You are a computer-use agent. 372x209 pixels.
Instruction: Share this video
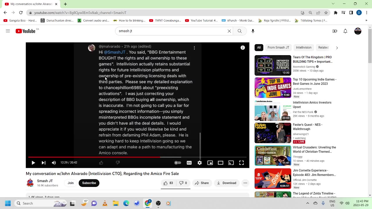click(202, 183)
